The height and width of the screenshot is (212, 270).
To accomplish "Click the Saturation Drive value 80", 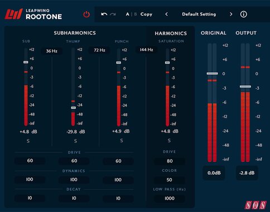I will pos(170,161).
